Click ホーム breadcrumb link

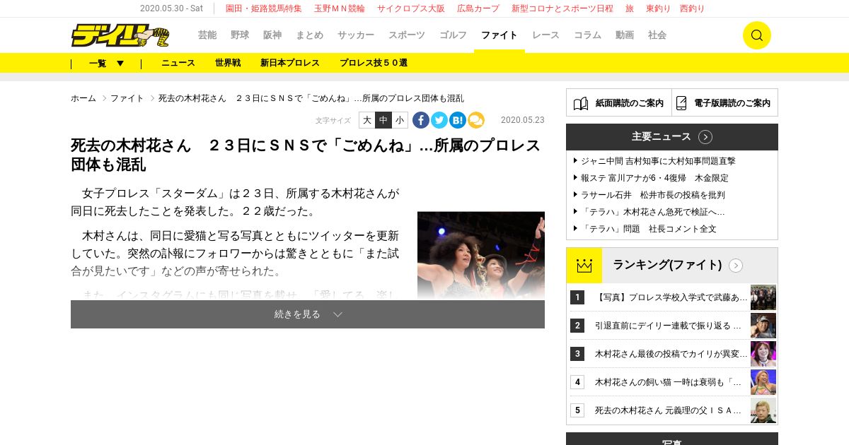83,98
